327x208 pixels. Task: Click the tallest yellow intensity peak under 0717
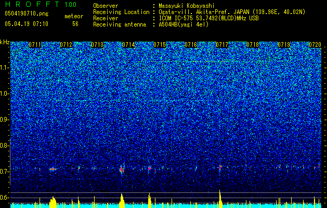(220, 199)
